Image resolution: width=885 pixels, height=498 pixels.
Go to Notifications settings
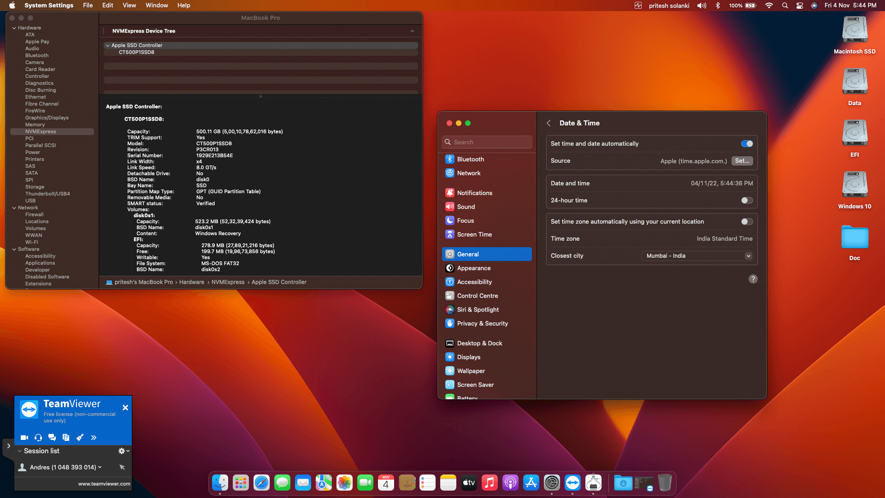(x=487, y=193)
